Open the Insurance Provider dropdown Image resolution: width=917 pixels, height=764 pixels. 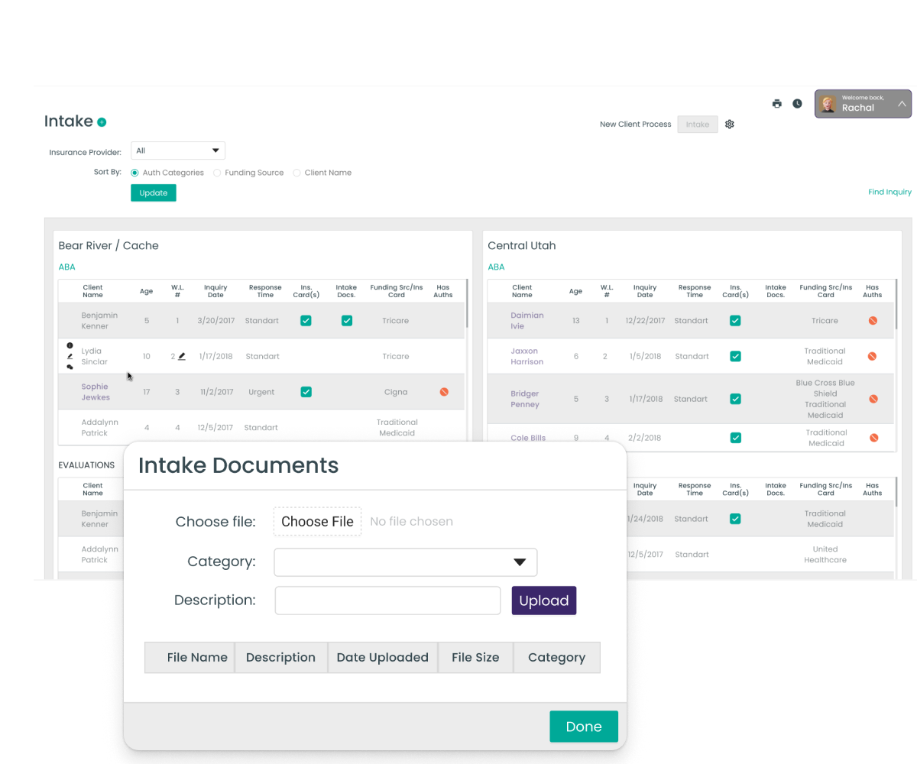[x=178, y=151]
